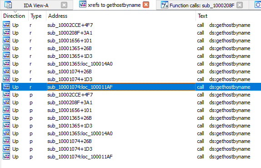Click xref icon of type p sub_10001074+26B row
This screenshot has height=168, width=261.
tap(6, 141)
